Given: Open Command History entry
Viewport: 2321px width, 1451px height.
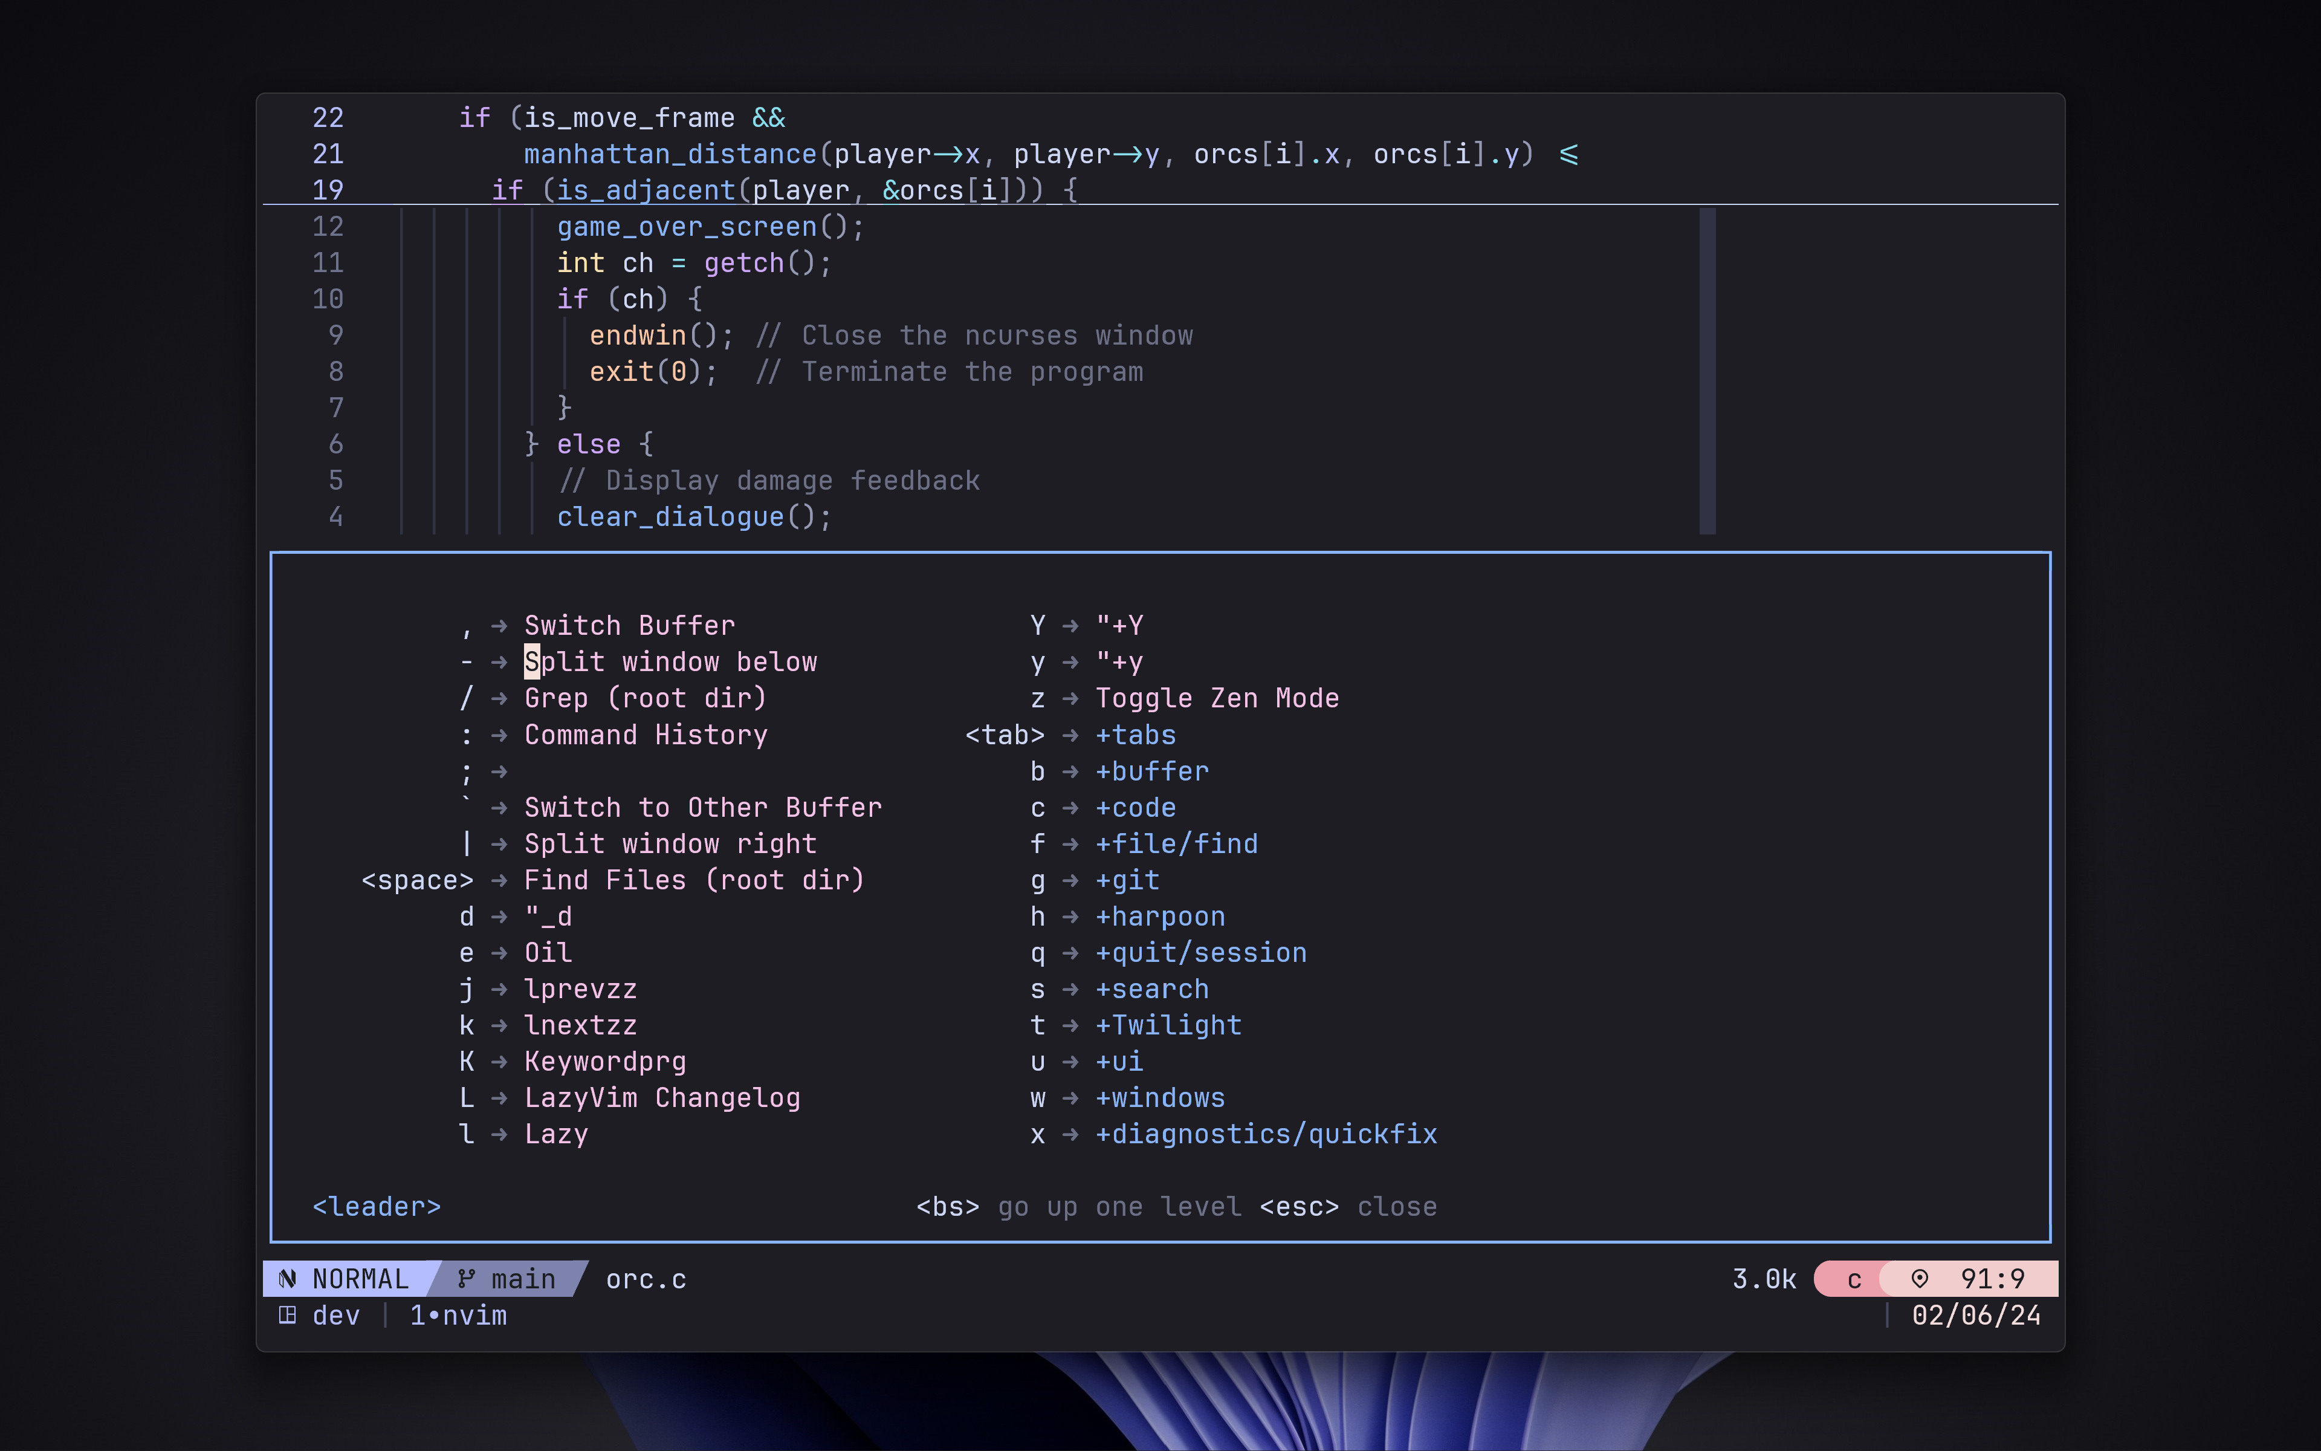Looking at the screenshot, I should pos(646,735).
